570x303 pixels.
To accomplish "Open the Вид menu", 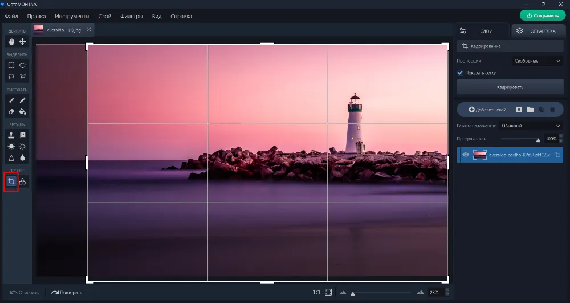I will click(157, 17).
